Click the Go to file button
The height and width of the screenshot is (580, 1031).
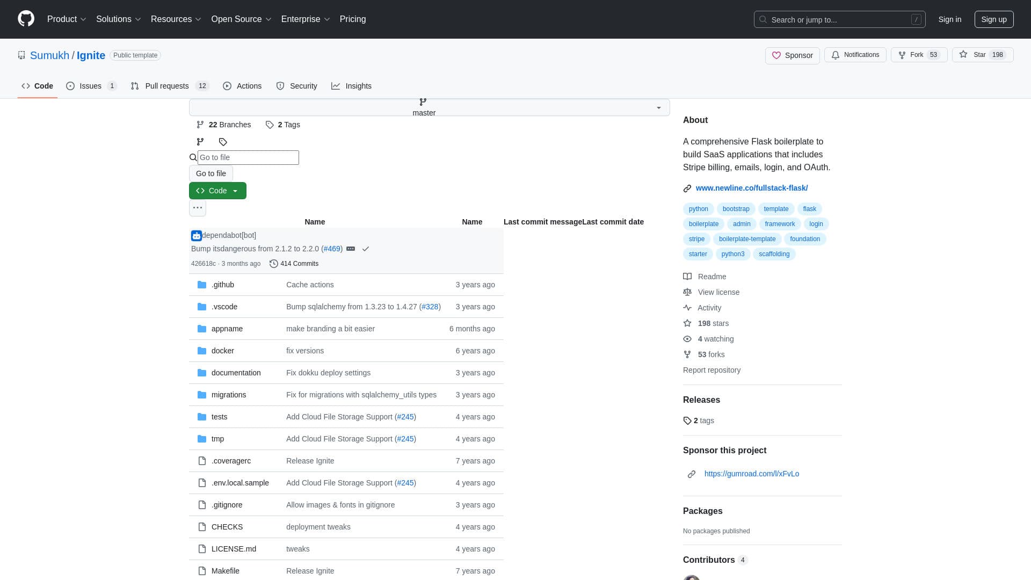(x=211, y=173)
